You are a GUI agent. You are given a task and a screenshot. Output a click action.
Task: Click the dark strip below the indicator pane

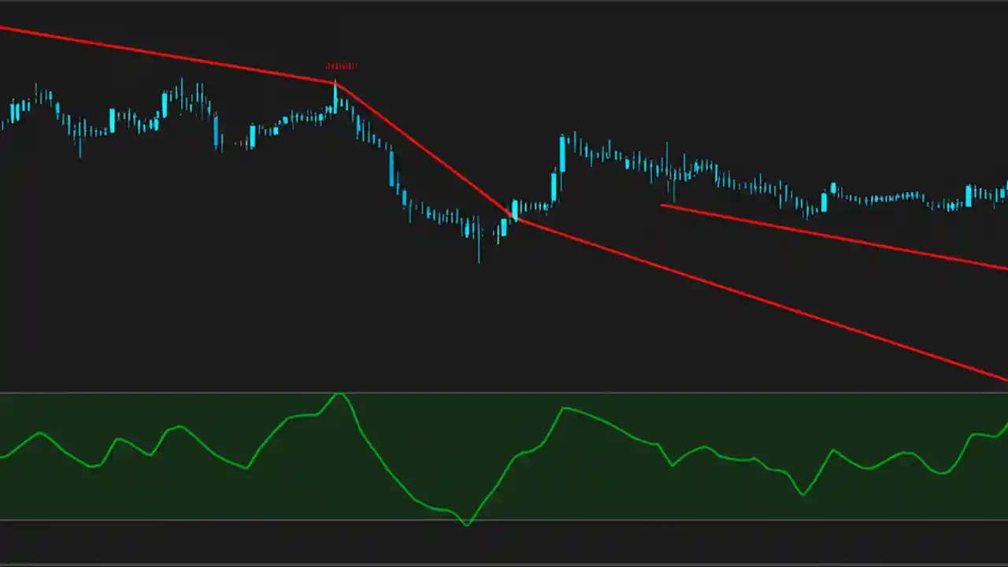[504, 543]
